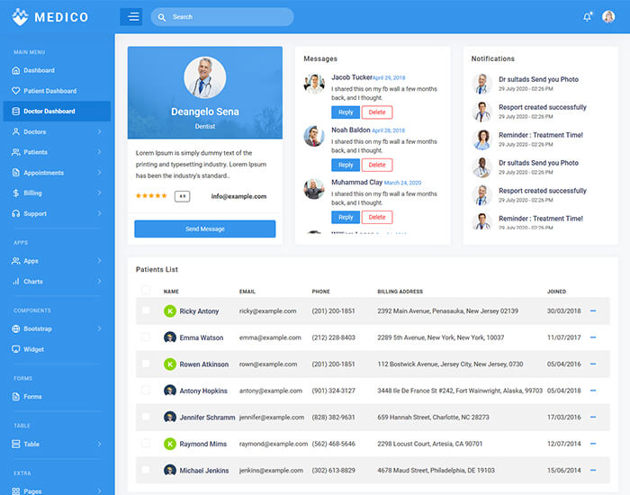The height and width of the screenshot is (495, 630).
Task: Click into the Search input field
Action: [227, 16]
